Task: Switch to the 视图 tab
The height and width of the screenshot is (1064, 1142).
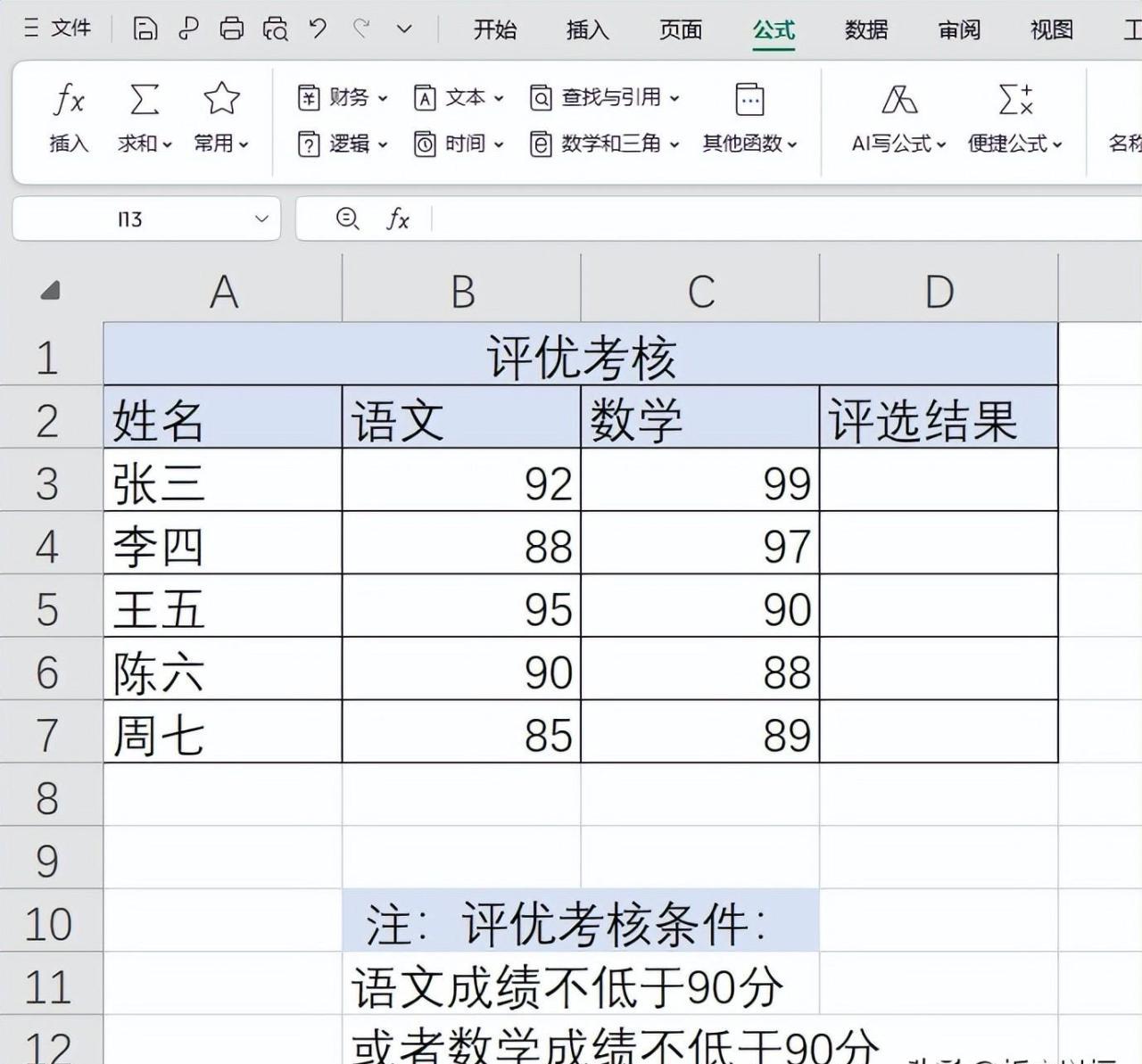Action: [1052, 29]
